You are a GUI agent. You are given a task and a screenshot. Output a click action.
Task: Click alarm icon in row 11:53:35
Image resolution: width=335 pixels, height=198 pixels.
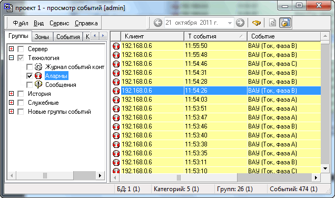click(x=116, y=154)
